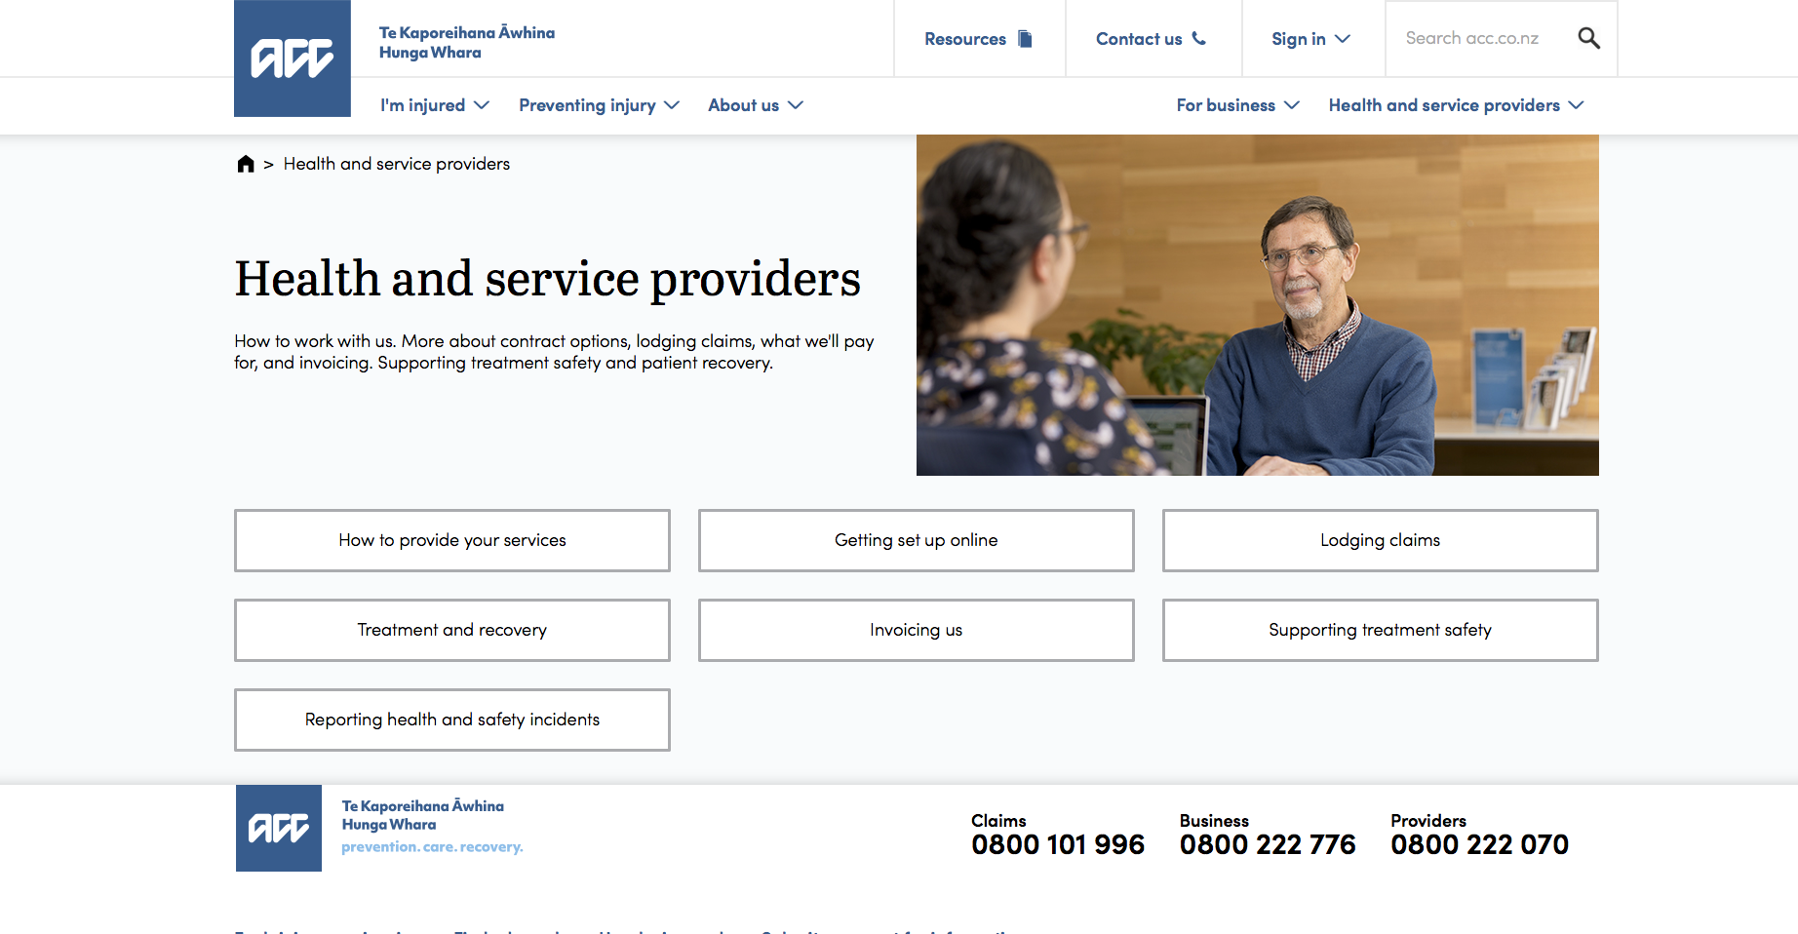1798x934 pixels.
Task: Click the Contact us phone icon
Action: coord(1199,39)
